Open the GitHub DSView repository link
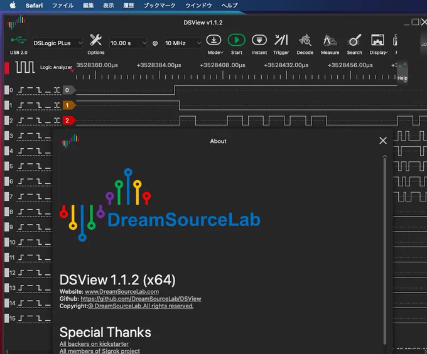The image size is (427, 354). [x=141, y=299]
